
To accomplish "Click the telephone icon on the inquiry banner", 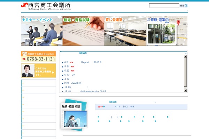I will (24, 54).
